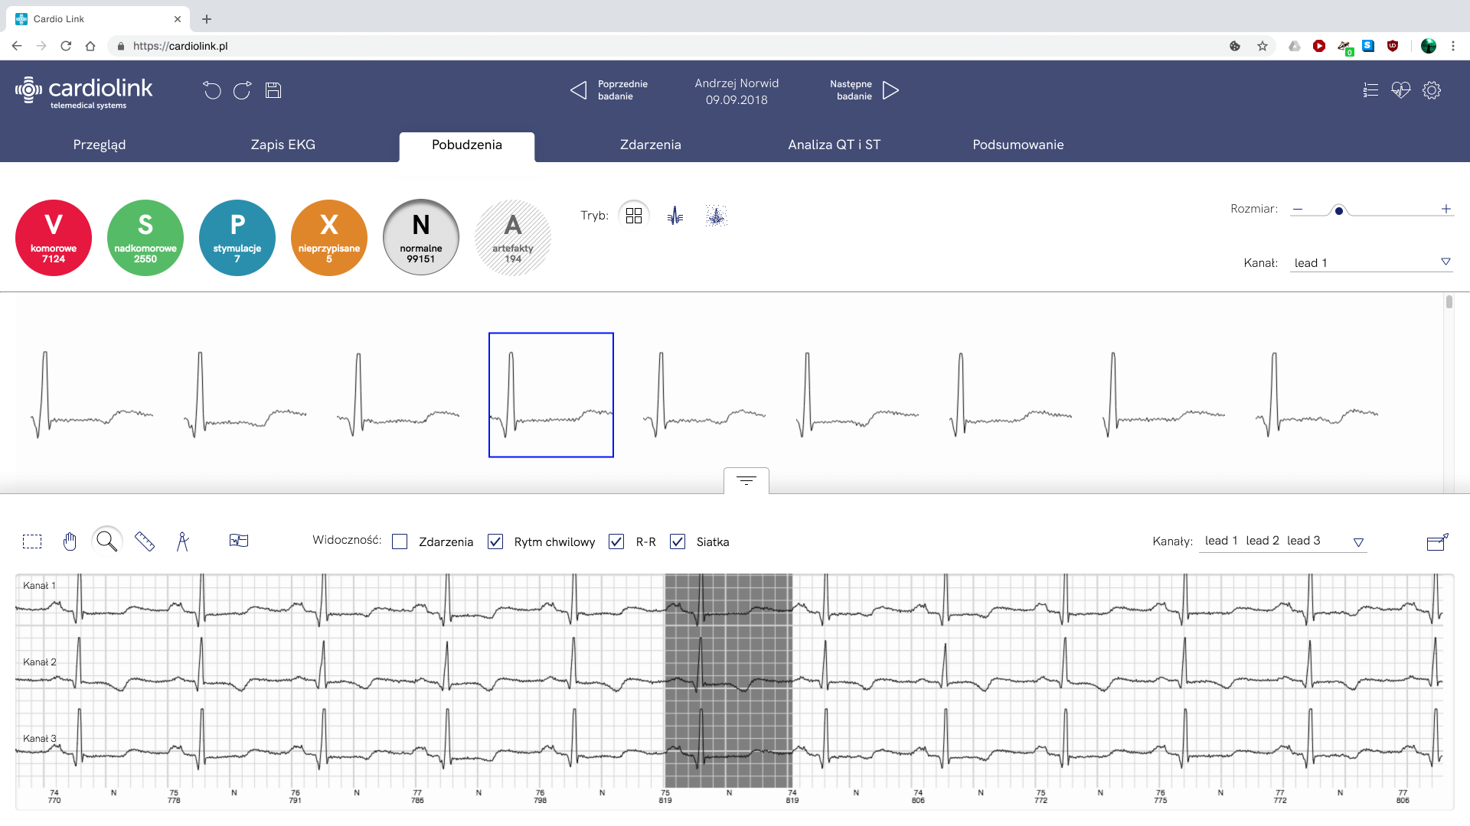Activate the hand pan tool

[70, 541]
